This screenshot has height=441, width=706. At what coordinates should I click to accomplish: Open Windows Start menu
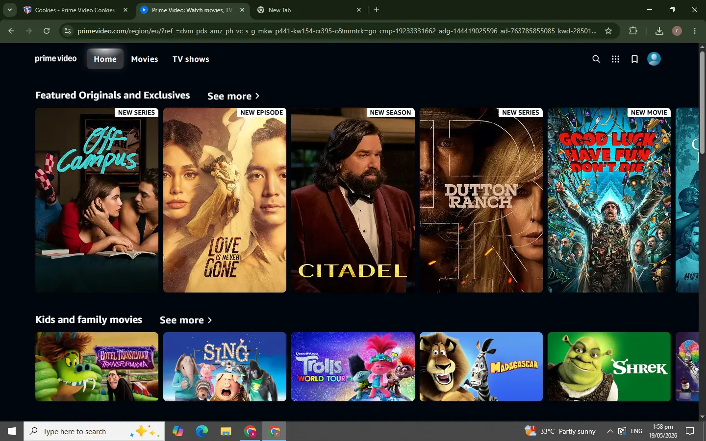click(x=12, y=431)
